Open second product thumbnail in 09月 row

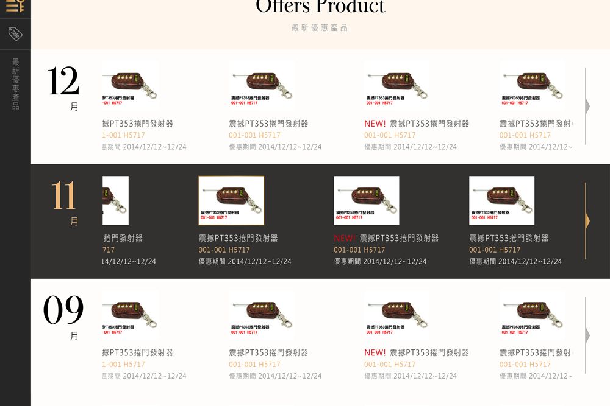262,315
